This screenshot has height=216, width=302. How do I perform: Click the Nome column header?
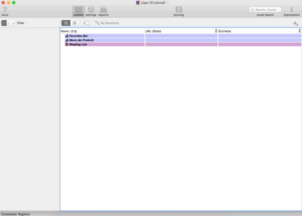(102, 31)
